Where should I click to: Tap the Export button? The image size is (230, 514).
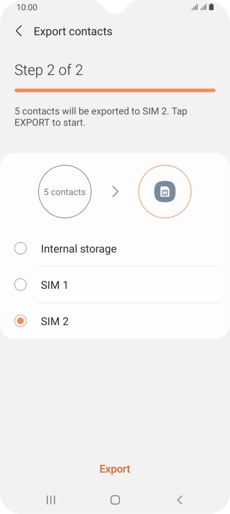click(115, 469)
